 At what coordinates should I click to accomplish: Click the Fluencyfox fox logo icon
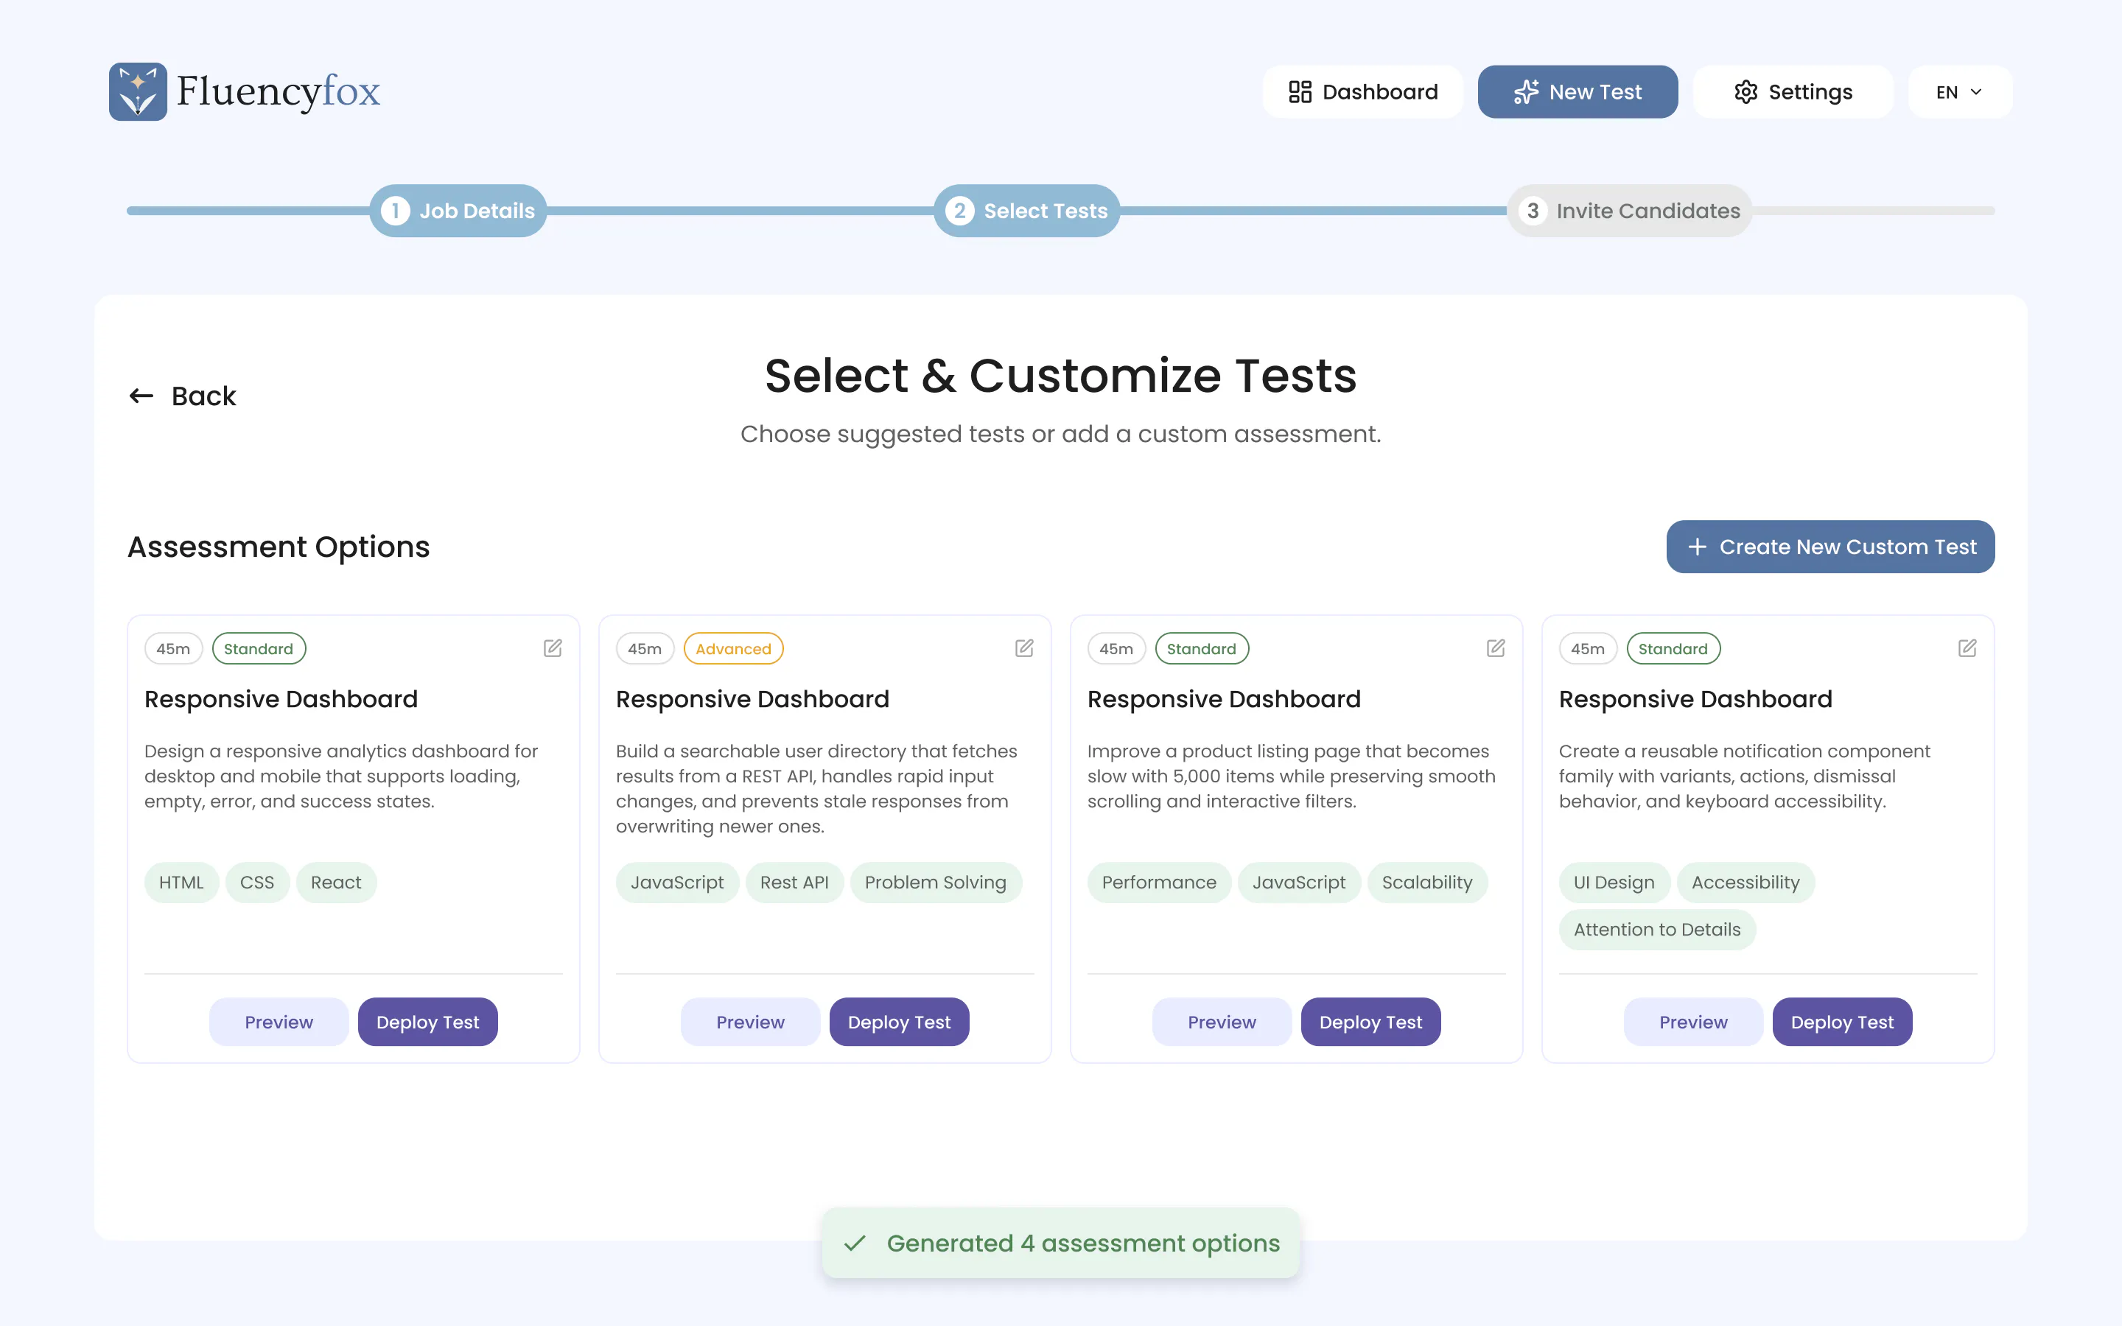click(138, 91)
